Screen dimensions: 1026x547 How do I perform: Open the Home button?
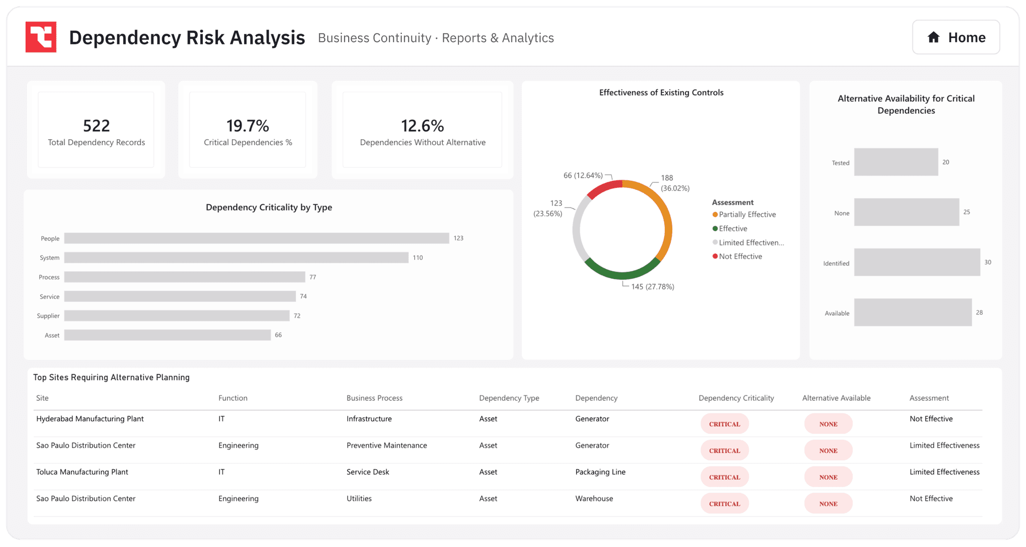[956, 37]
